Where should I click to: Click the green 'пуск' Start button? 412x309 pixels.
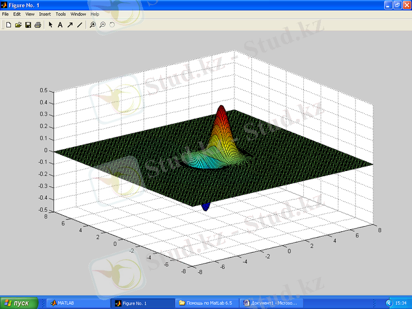19,303
